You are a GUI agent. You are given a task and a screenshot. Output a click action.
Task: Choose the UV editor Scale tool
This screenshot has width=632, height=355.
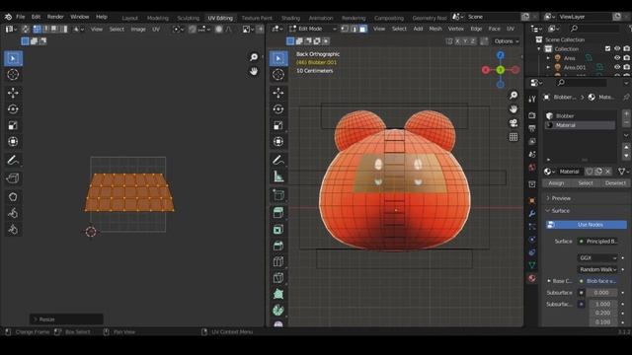click(13, 125)
